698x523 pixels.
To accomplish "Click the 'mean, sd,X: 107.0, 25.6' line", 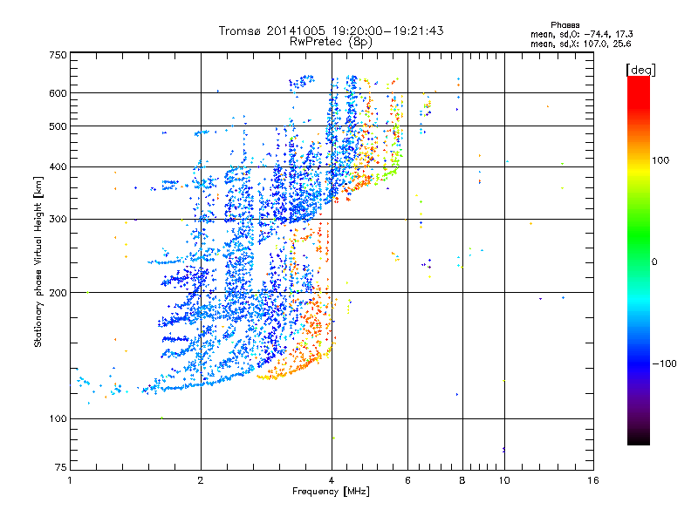I will coord(580,44).
